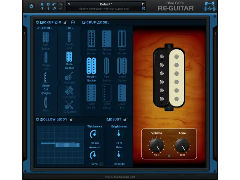240x180 pixels.
Task: Choose Bright Bucker pickup model
Action: pyautogui.click(x=122, y=70)
